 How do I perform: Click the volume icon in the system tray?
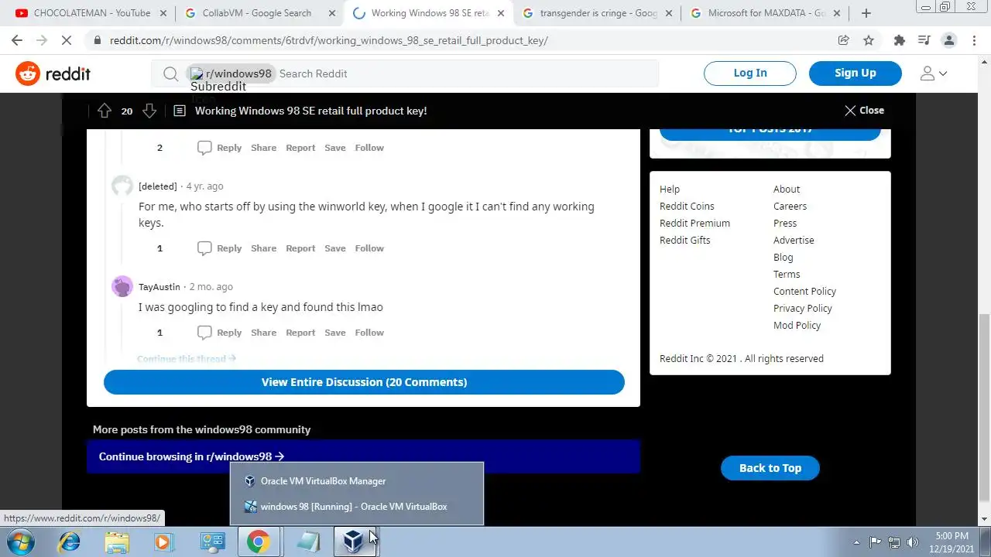(x=913, y=542)
